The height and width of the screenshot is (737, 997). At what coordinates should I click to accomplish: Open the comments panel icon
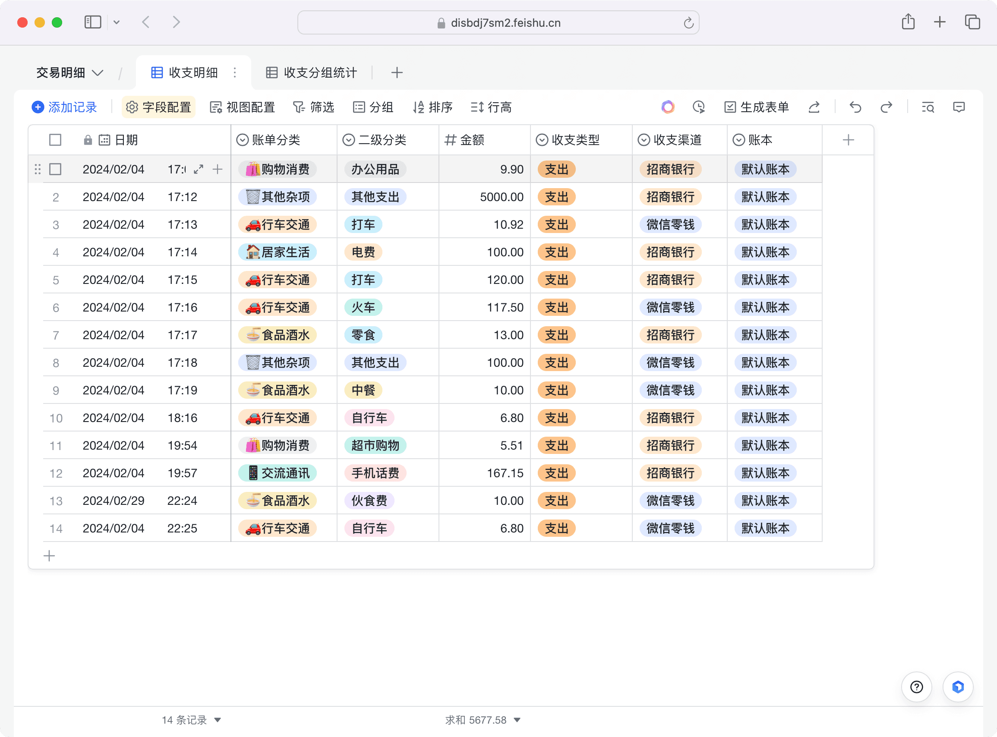pyautogui.click(x=959, y=107)
